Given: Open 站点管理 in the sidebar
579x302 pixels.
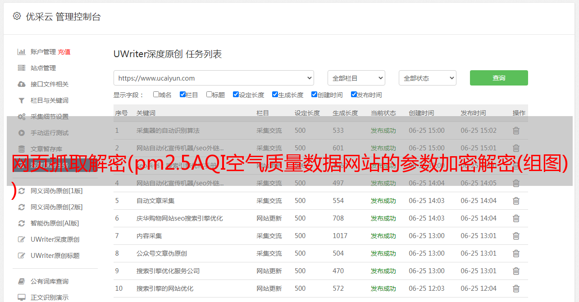Looking at the screenshot, I should (x=43, y=68).
